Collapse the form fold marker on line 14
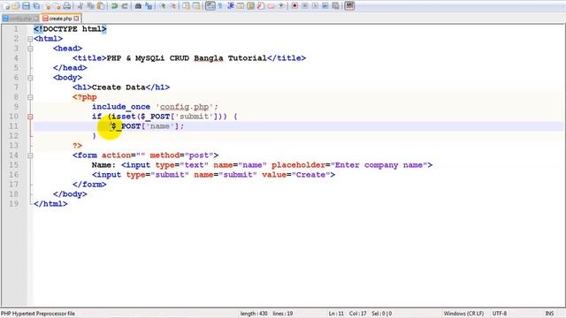The width and height of the screenshot is (566, 318). [30, 155]
